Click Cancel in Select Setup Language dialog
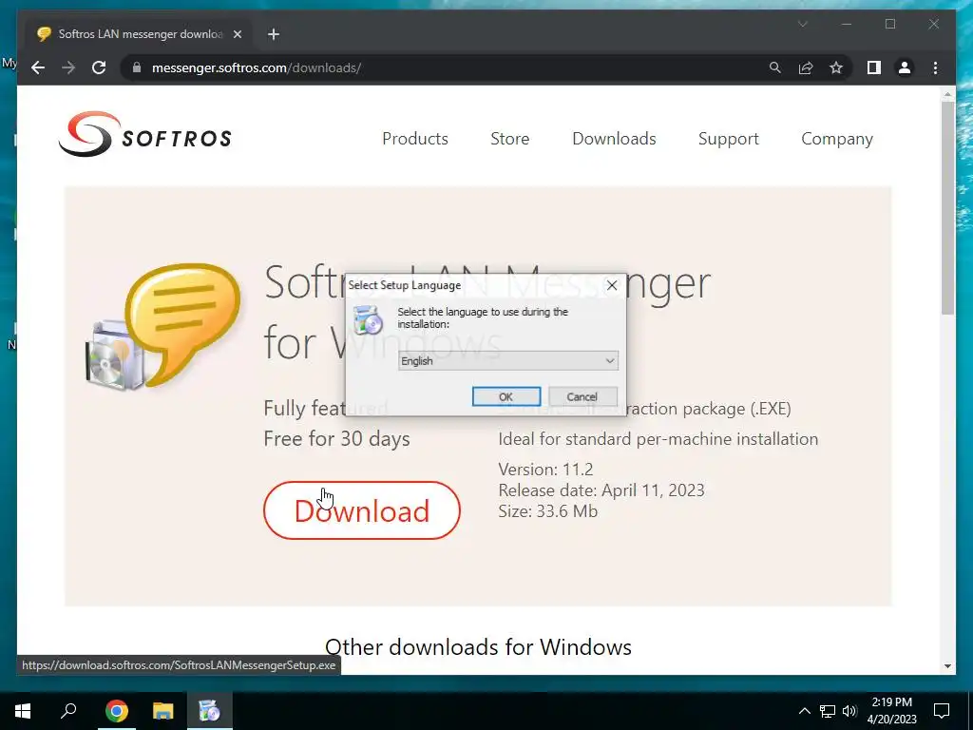Viewport: 973px width, 730px height. tap(582, 396)
